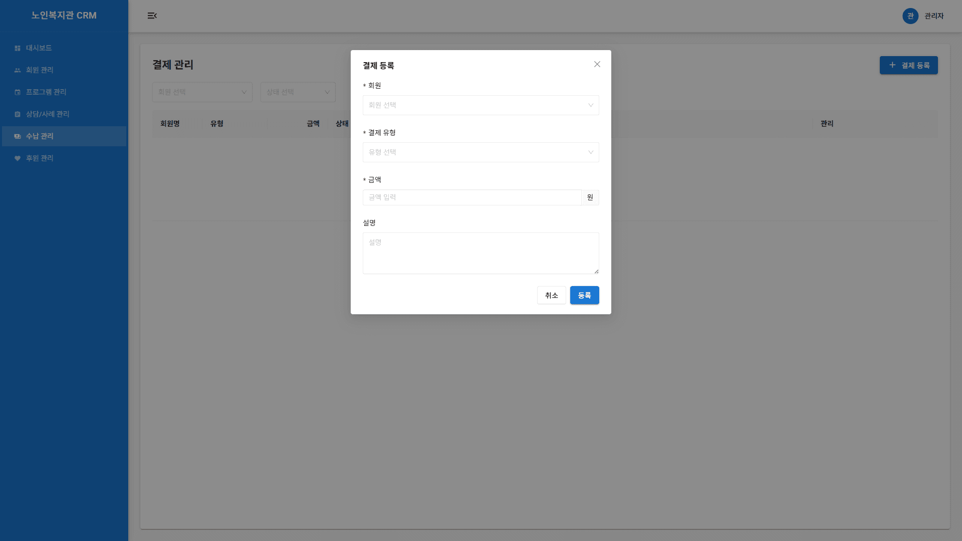This screenshot has height=541, width=962.
Task: Click the + 결제 등록 button at top right
Action: (908, 65)
